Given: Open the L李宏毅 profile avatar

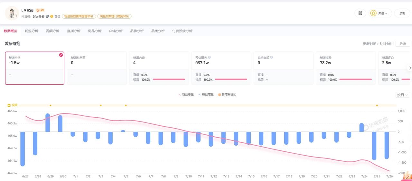Looking at the screenshot, I should [x=12, y=13].
